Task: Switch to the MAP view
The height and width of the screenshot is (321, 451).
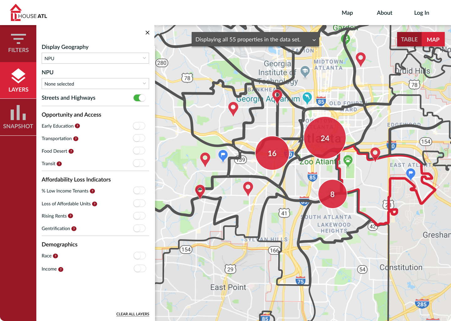Action: coord(433,39)
